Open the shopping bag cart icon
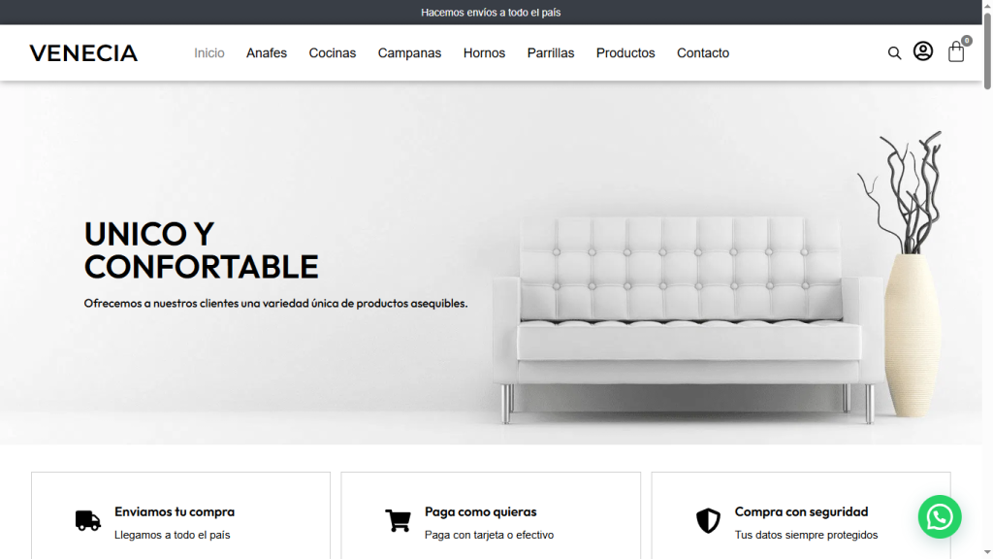993x559 pixels. tap(955, 52)
